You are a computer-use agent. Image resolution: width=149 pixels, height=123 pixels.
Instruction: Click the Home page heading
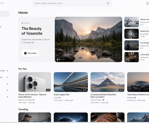coord(23,13)
